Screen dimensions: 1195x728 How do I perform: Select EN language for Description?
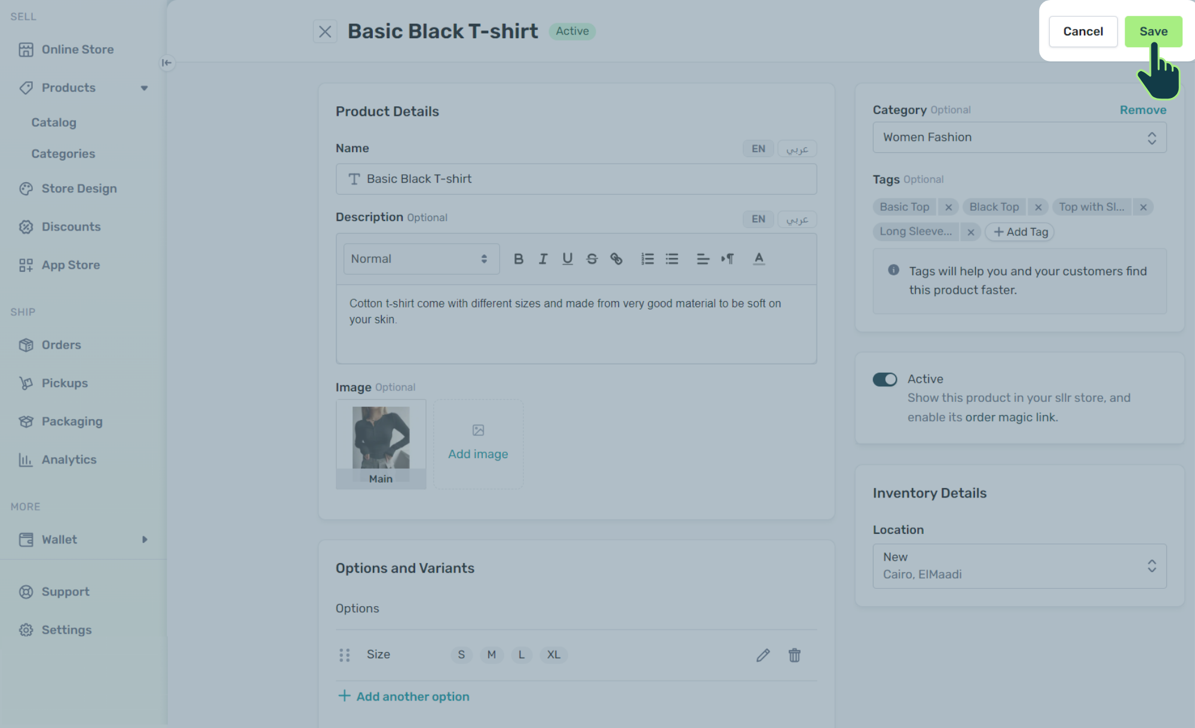pyautogui.click(x=758, y=219)
